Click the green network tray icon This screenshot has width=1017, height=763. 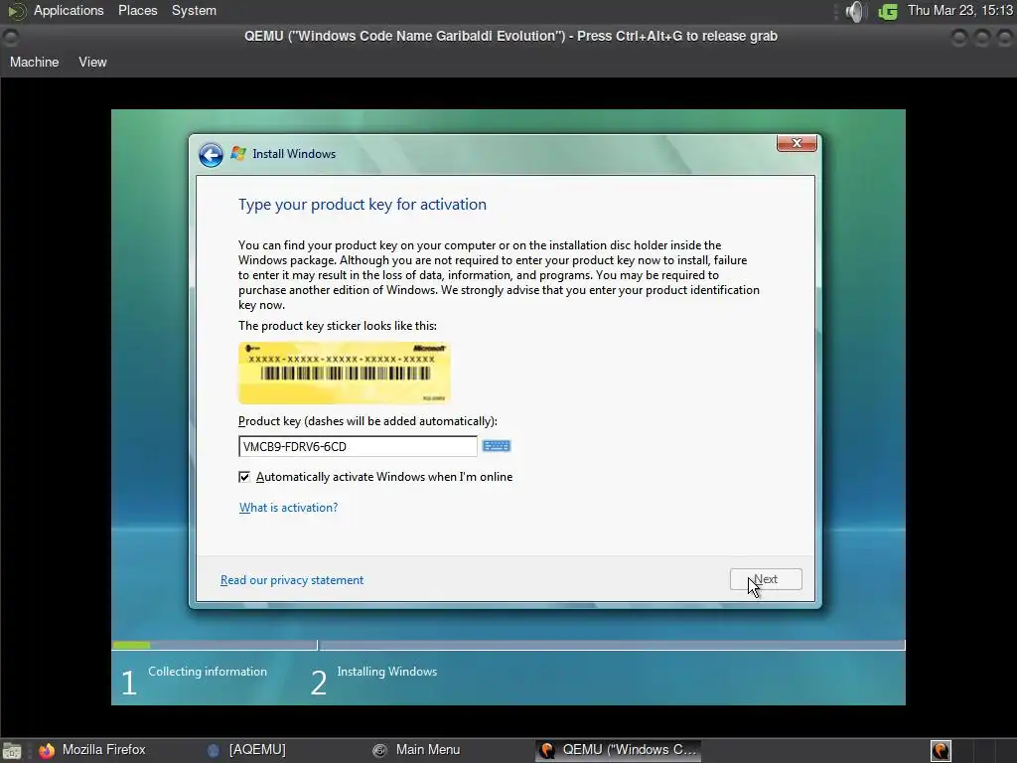887,11
